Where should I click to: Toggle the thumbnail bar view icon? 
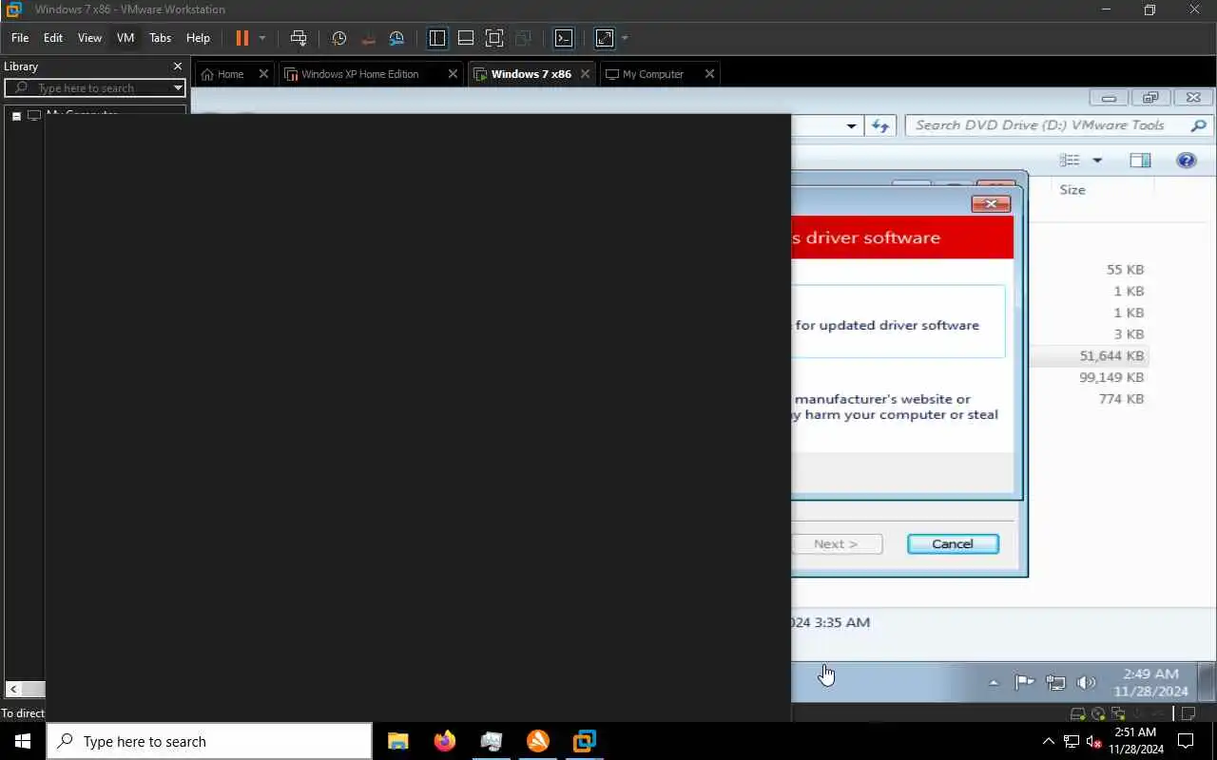click(466, 38)
